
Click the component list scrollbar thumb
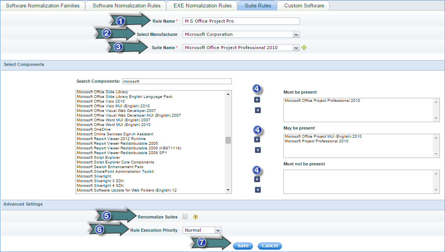(228, 140)
